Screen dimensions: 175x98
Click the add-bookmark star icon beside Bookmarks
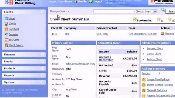coord(135,19)
